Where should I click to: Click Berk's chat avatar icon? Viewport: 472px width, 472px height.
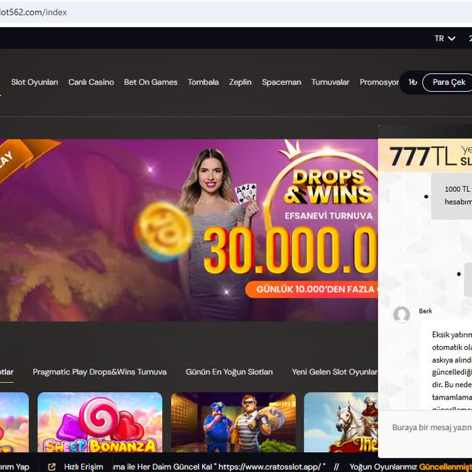click(402, 315)
